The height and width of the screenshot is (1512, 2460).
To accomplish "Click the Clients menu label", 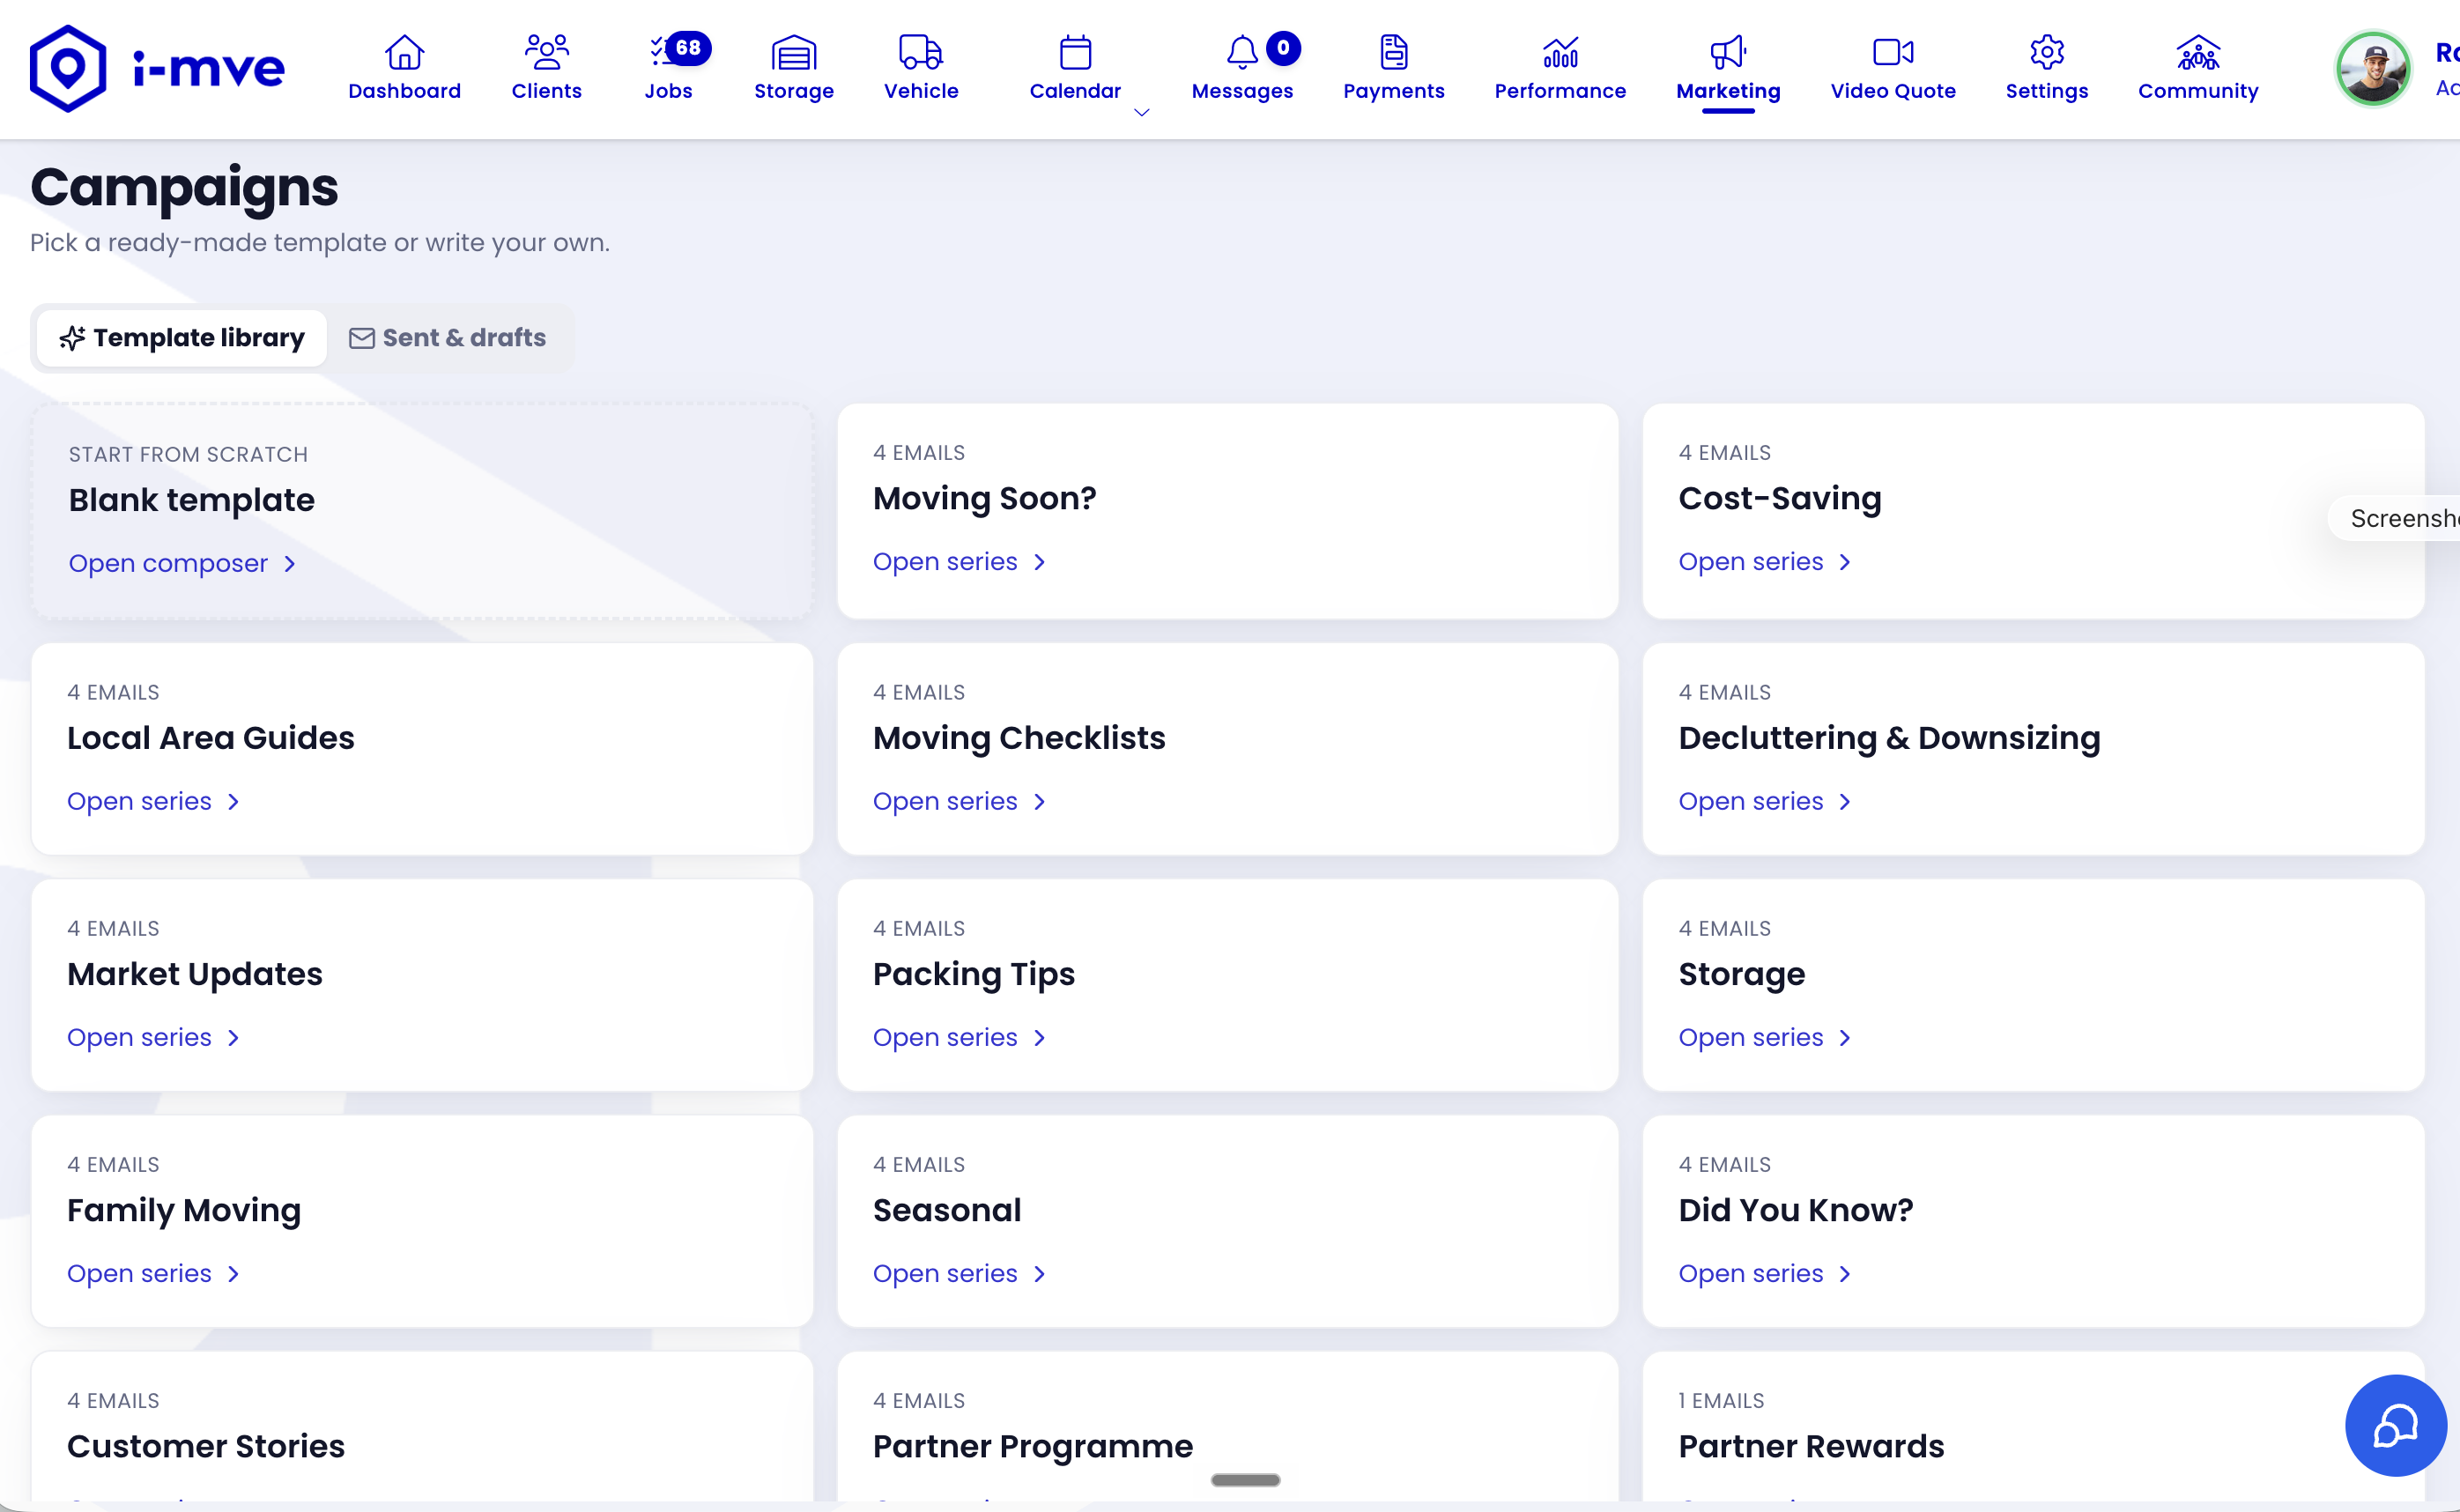I will point(546,91).
